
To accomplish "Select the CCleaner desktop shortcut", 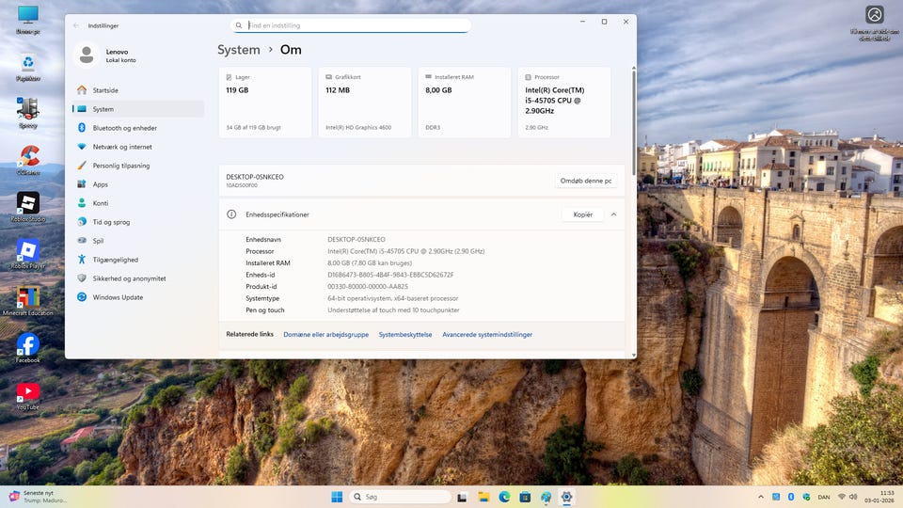I will pos(27,160).
